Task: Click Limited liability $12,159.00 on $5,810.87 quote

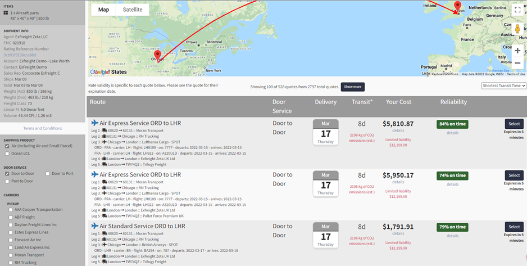Action: click(x=398, y=142)
